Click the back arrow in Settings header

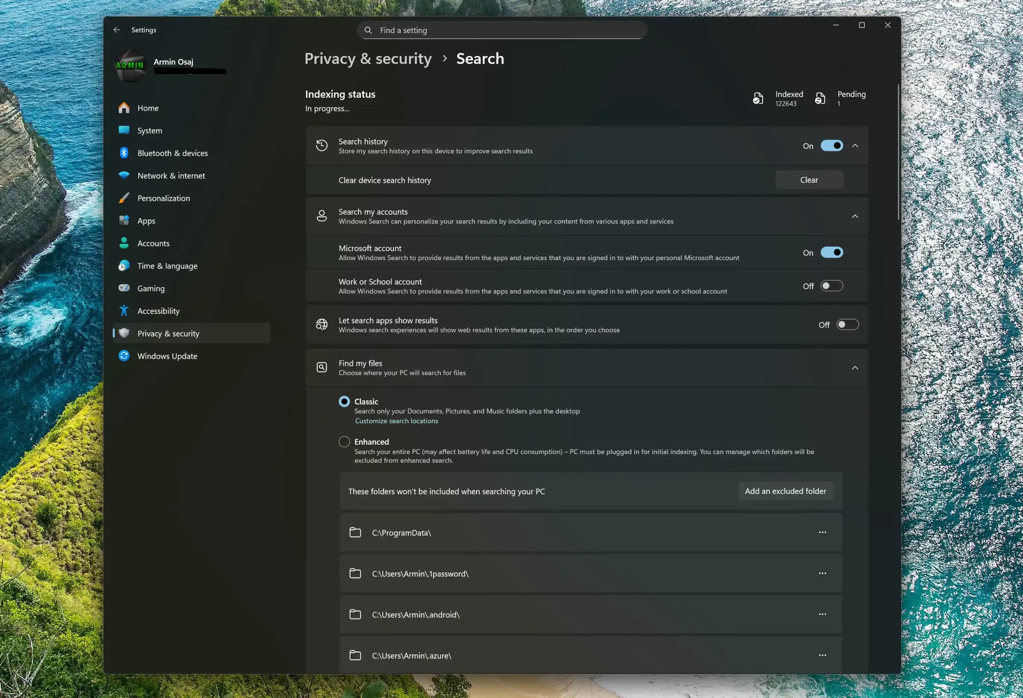coord(117,30)
